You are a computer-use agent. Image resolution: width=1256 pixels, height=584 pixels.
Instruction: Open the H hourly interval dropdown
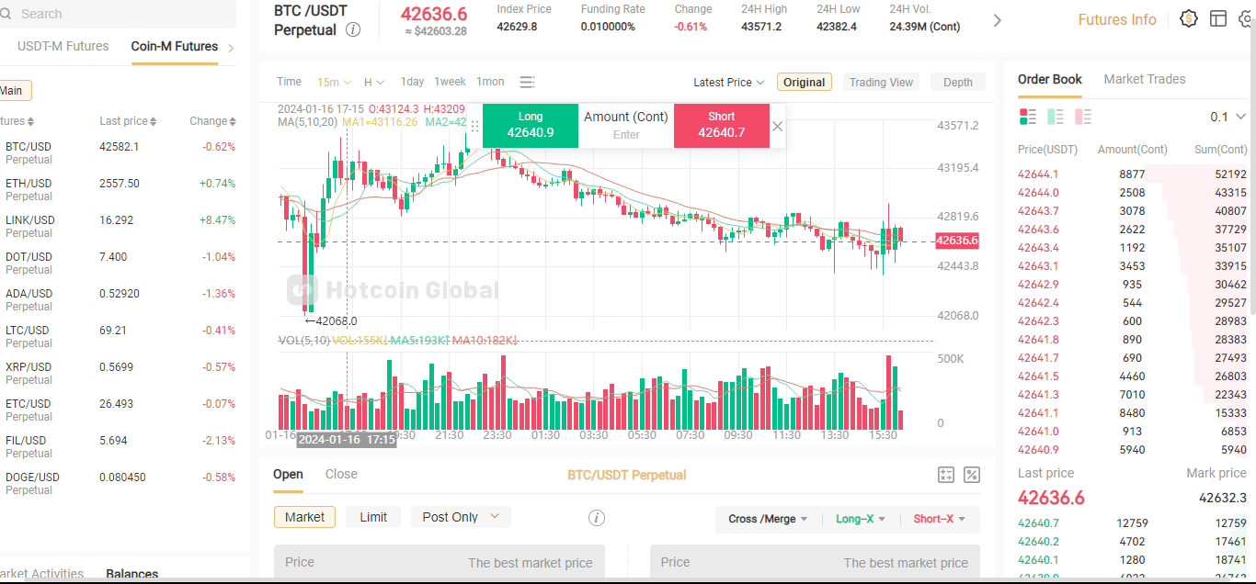tap(374, 83)
